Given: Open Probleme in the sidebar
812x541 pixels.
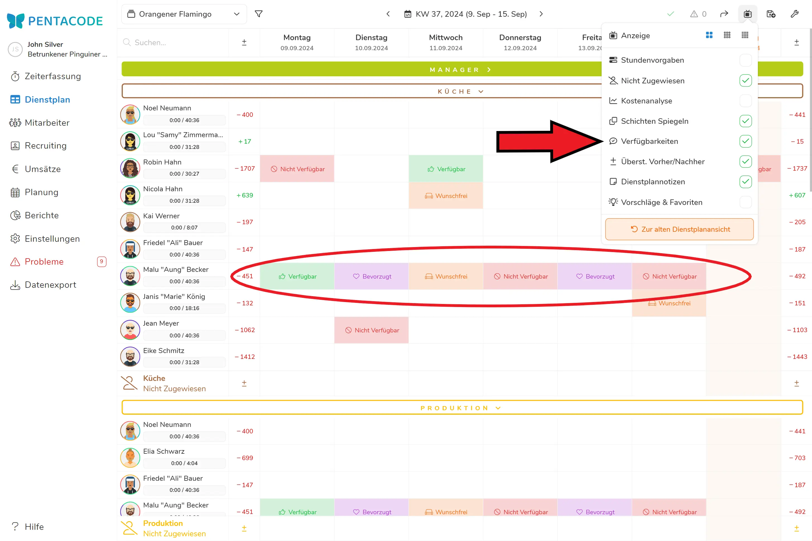Looking at the screenshot, I should (44, 262).
